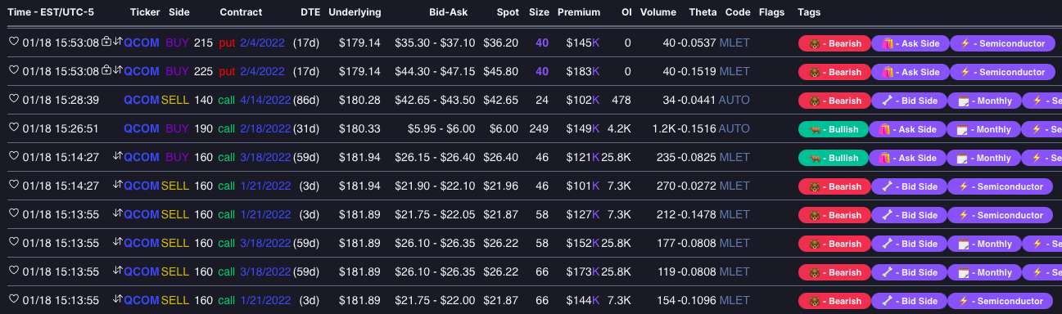Open the 4/14/2022 contract expiry link
The height and width of the screenshot is (314, 1062).
click(265, 100)
